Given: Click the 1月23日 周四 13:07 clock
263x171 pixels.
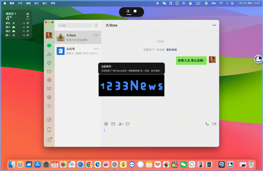Looking at the screenshot, I should click(x=249, y=3).
